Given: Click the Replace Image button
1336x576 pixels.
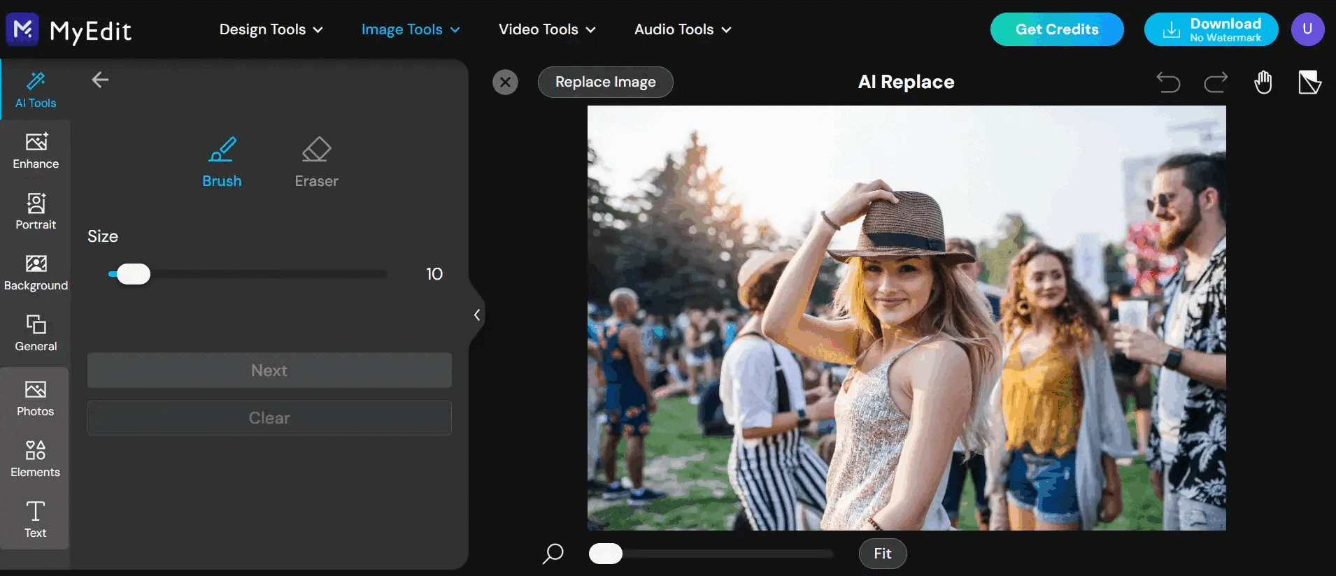Looking at the screenshot, I should click(x=606, y=82).
